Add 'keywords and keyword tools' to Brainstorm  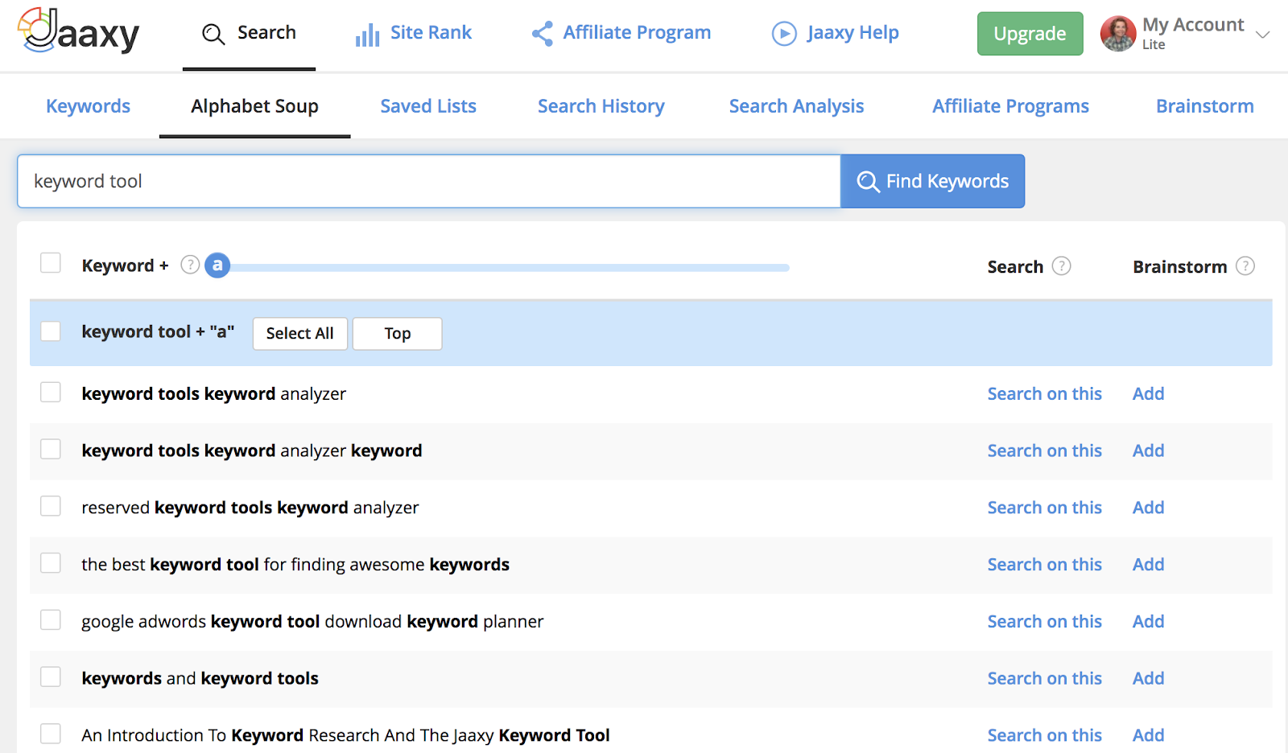coord(1148,678)
